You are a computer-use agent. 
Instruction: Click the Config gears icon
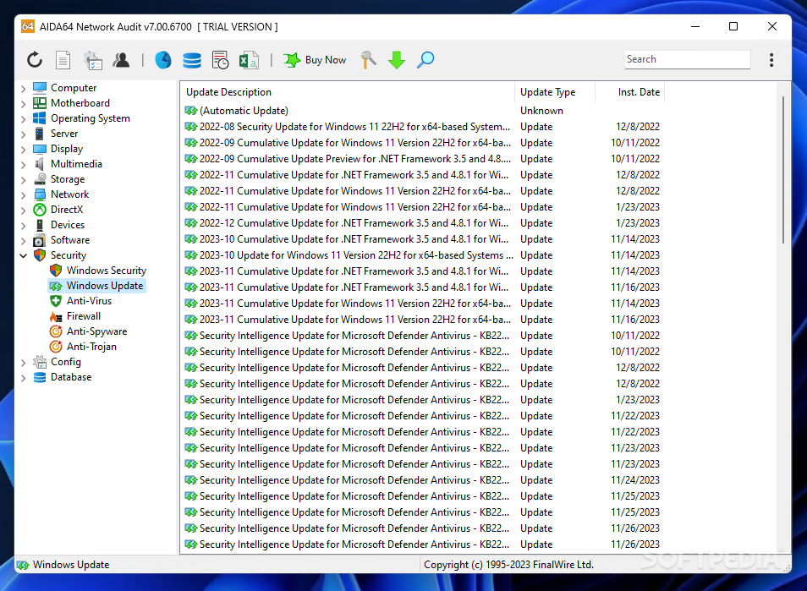[40, 362]
